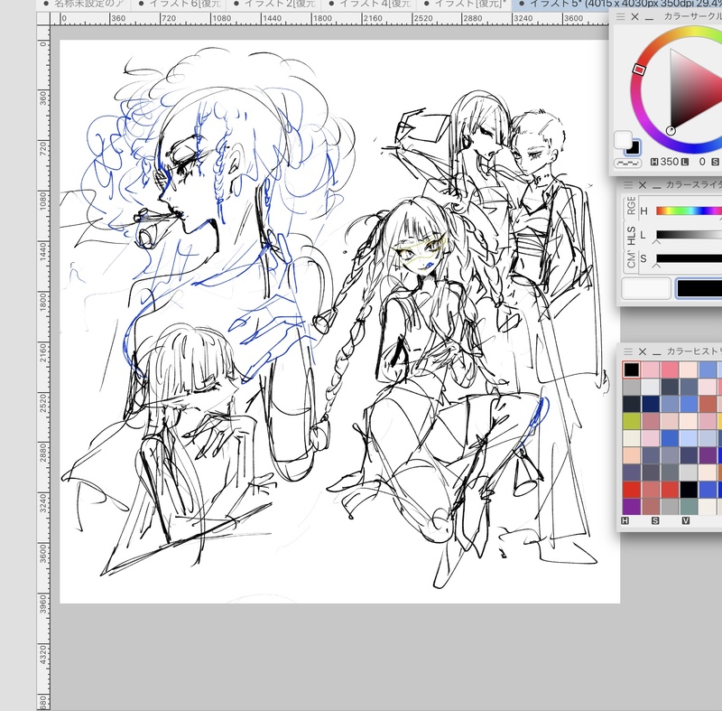Open the Color History panel menu icon
722x711 pixels.
coord(628,351)
